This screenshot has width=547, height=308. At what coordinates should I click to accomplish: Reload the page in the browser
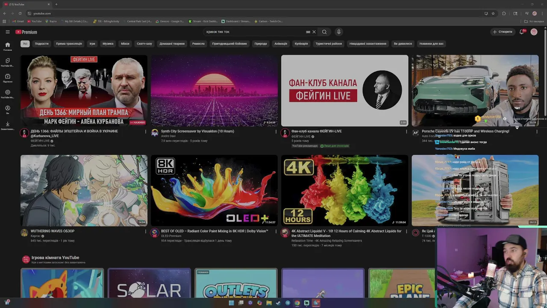point(20,13)
